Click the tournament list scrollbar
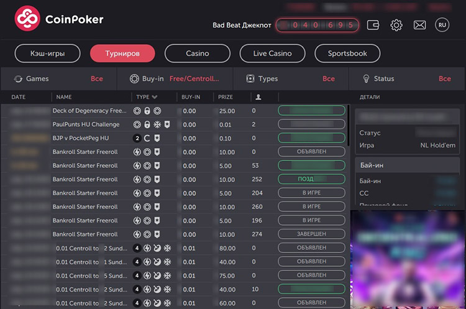 coord(349,125)
